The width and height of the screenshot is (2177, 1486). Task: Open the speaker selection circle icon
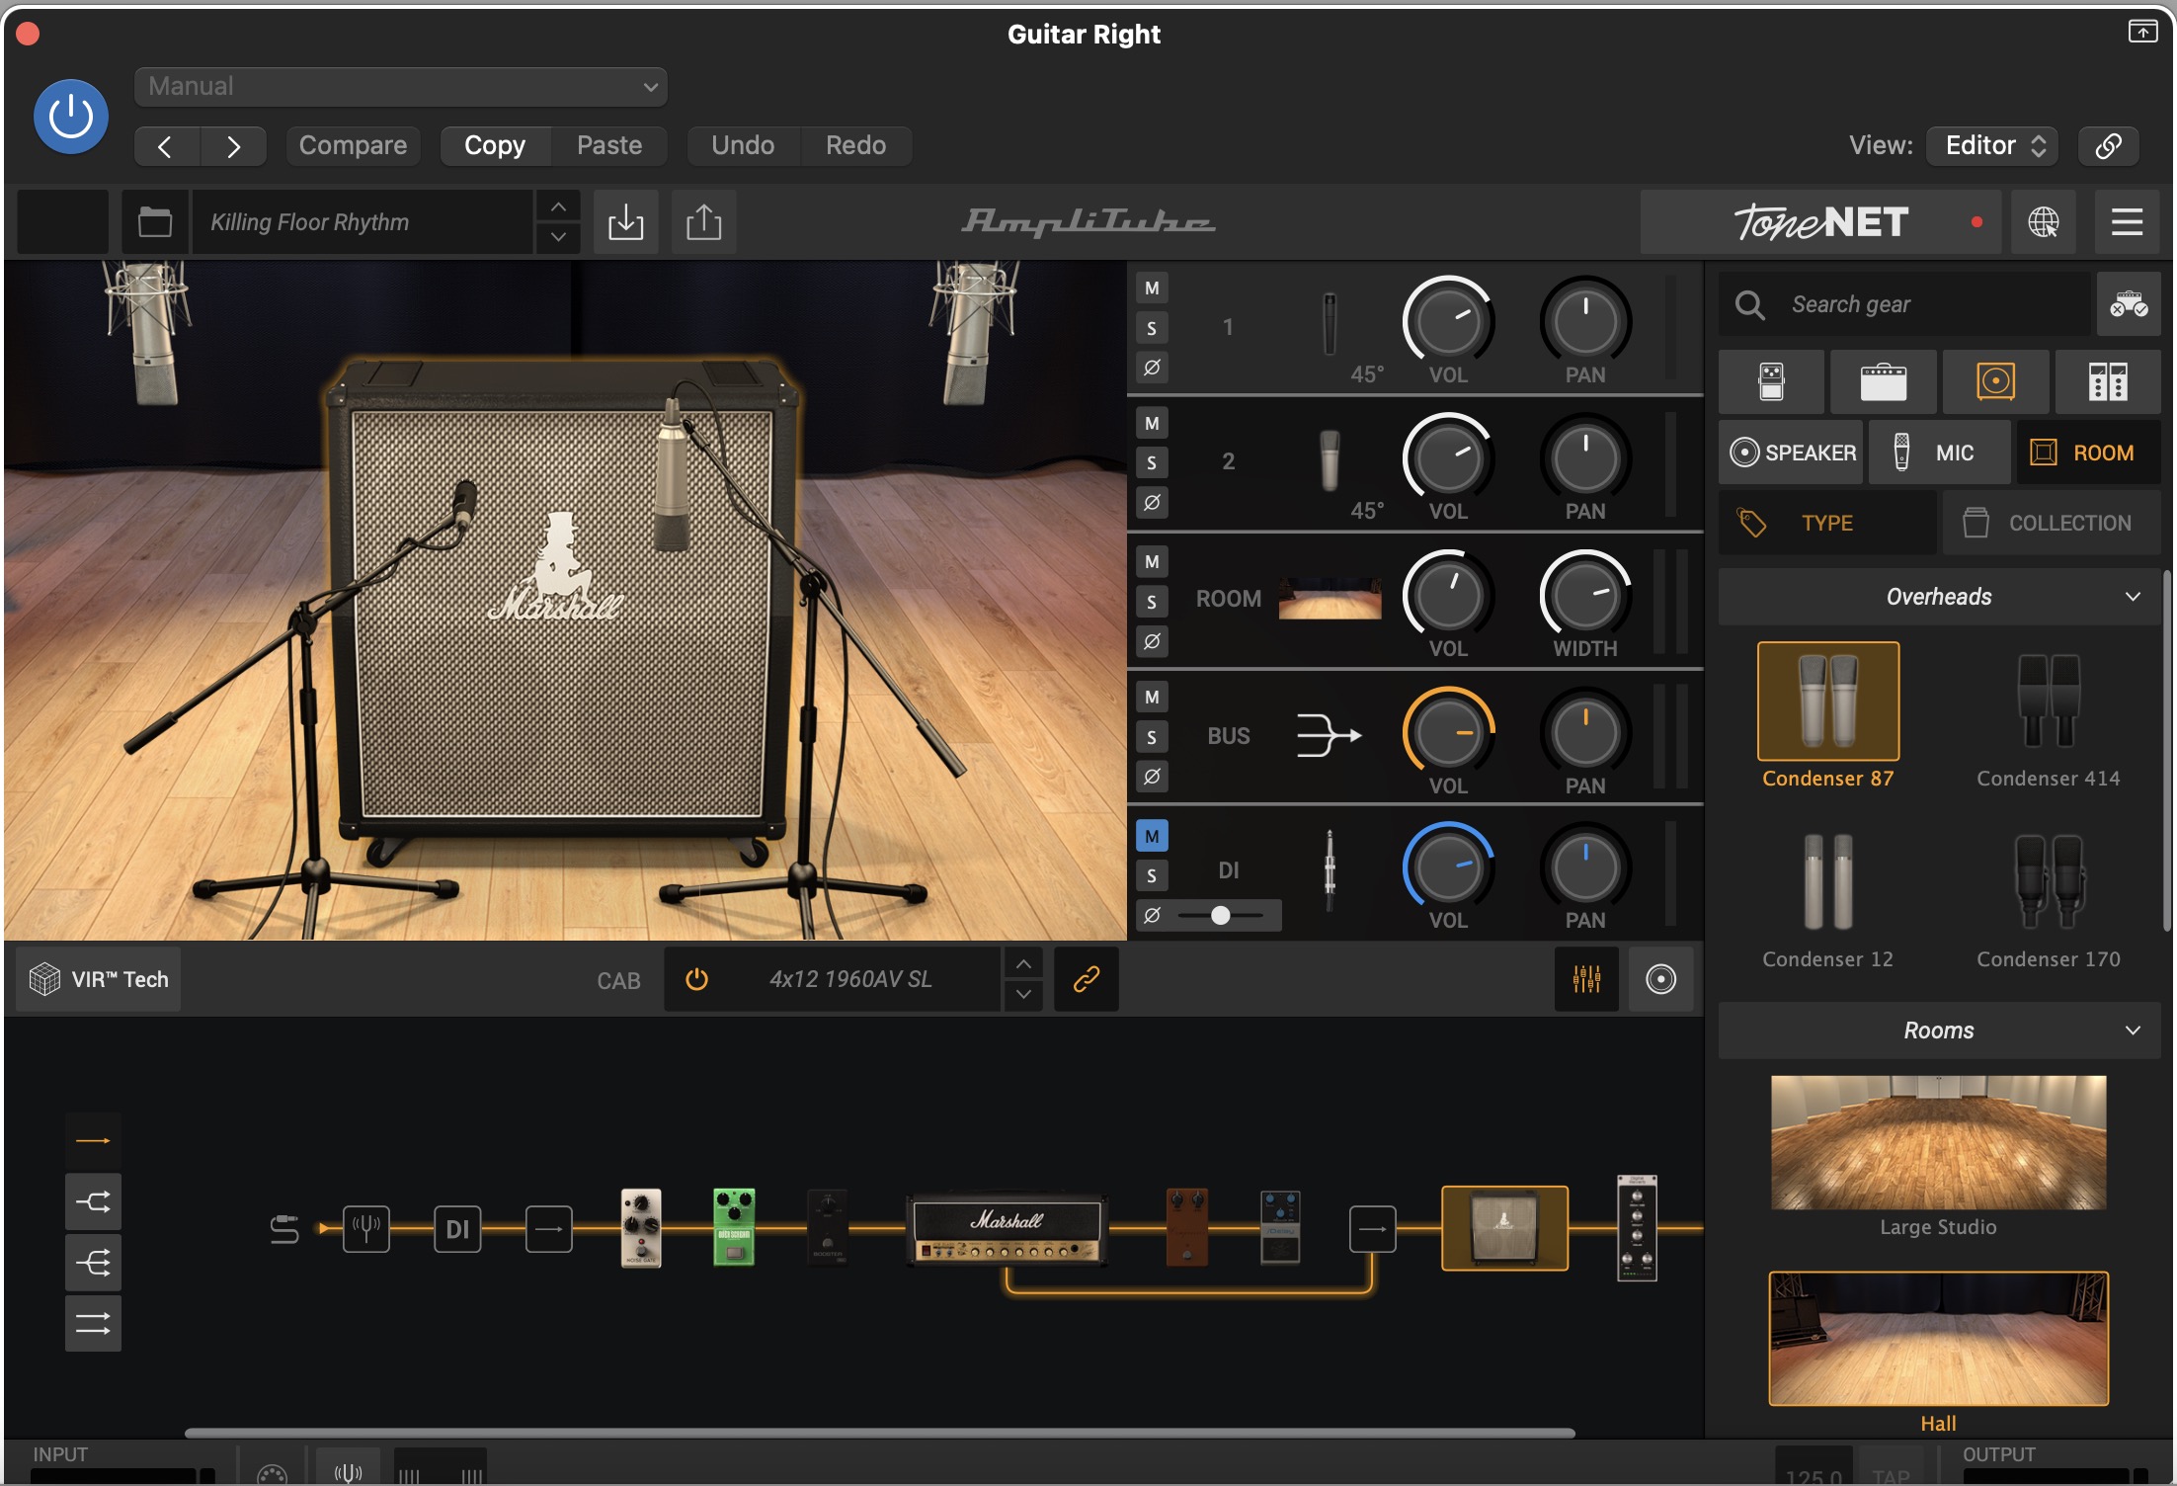click(1660, 979)
